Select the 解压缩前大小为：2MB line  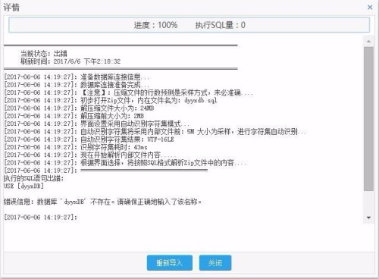(x=74, y=116)
